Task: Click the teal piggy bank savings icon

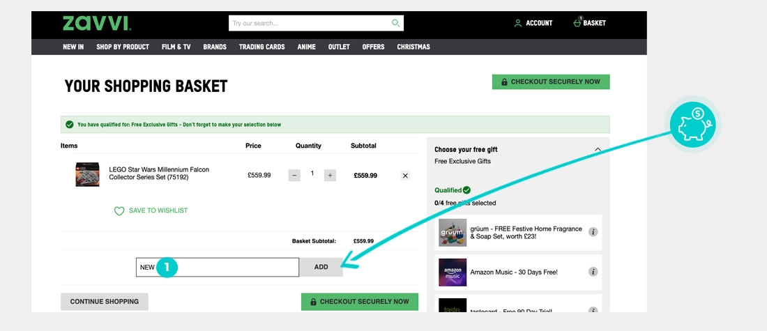Action: (x=692, y=123)
